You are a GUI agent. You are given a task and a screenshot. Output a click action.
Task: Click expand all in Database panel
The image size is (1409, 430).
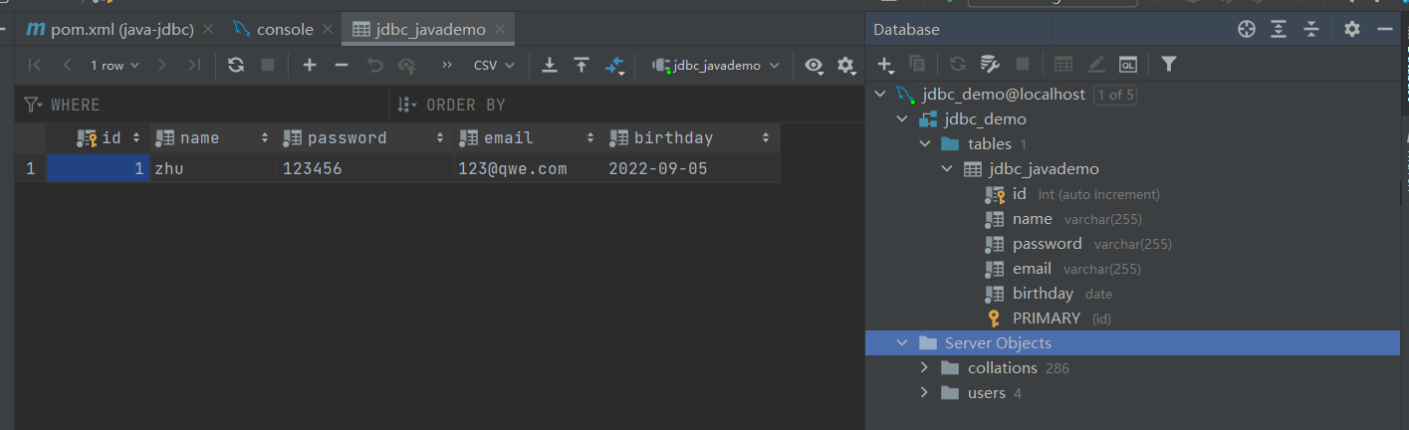coord(1279,29)
